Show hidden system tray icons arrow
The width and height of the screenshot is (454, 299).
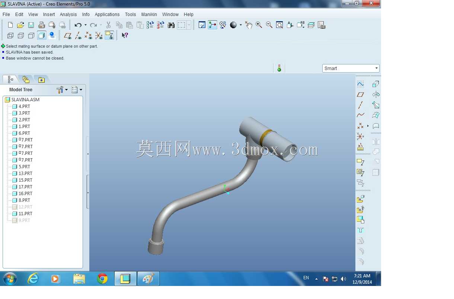pyautogui.click(x=316, y=279)
